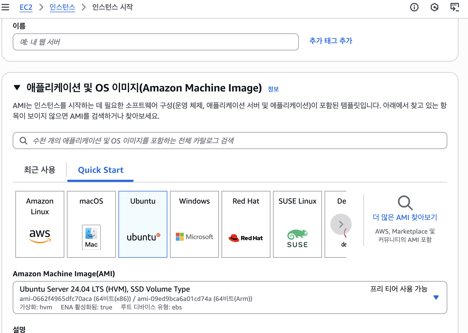The width and height of the screenshot is (468, 333).
Task: Switch to the Quick Start tab
Action: click(x=101, y=170)
